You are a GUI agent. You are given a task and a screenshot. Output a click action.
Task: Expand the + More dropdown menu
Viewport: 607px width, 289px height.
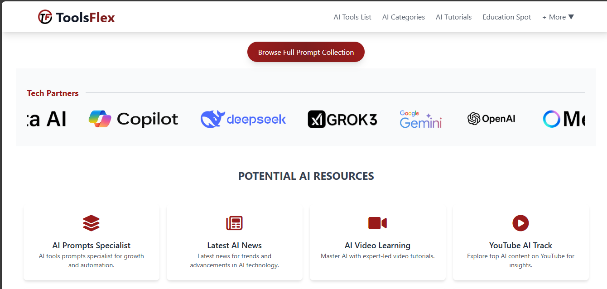point(558,17)
